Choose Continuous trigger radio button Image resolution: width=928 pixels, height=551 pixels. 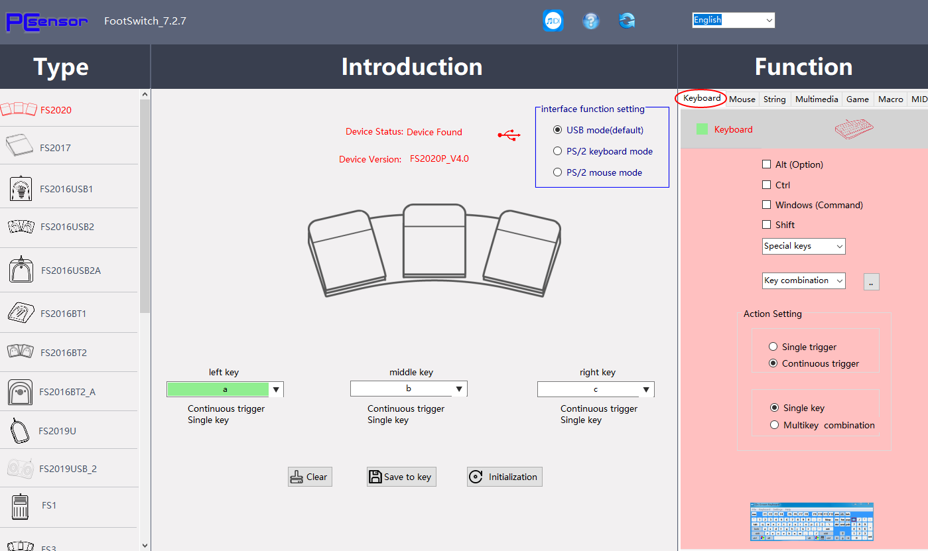(773, 363)
